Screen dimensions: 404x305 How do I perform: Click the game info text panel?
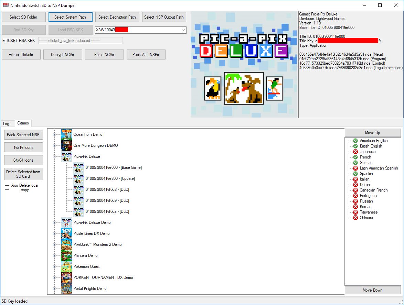(351, 64)
